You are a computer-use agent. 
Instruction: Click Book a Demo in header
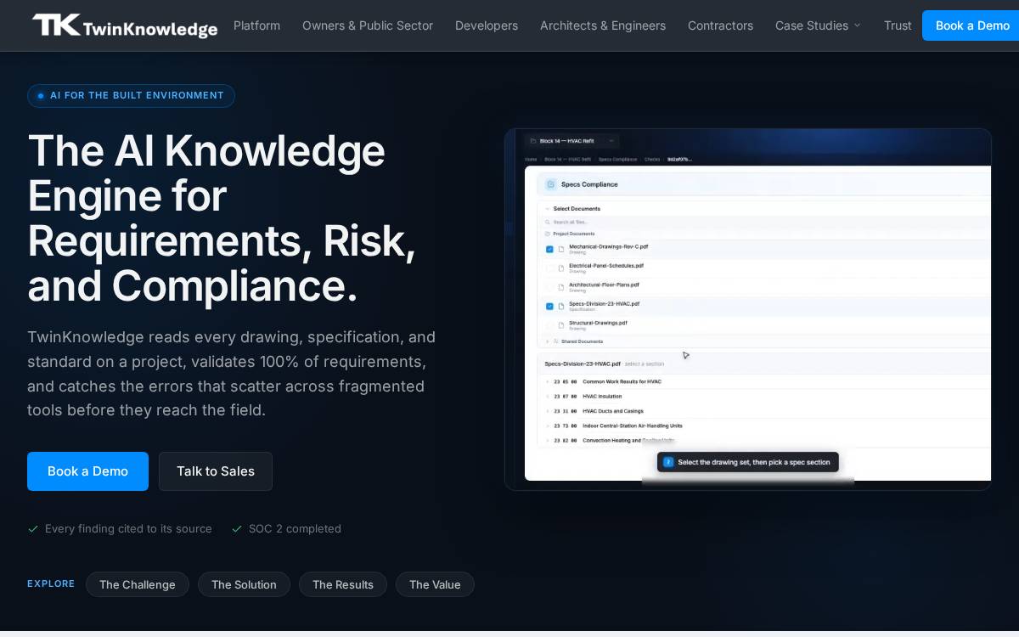971,25
